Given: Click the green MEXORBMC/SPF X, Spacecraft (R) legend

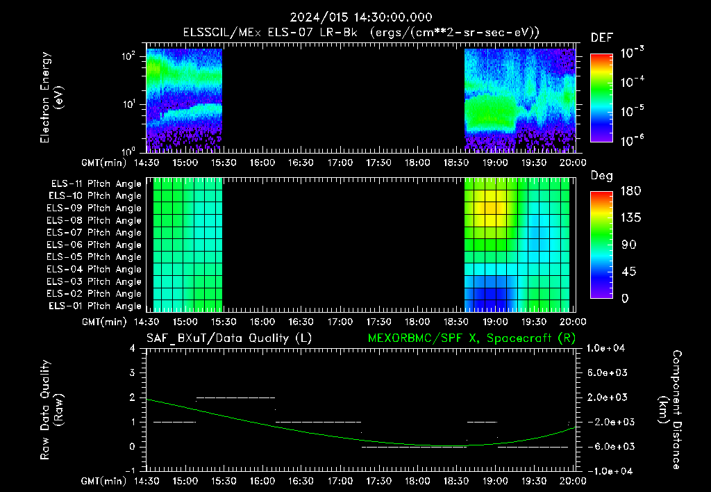Looking at the screenshot, I should coord(471,338).
